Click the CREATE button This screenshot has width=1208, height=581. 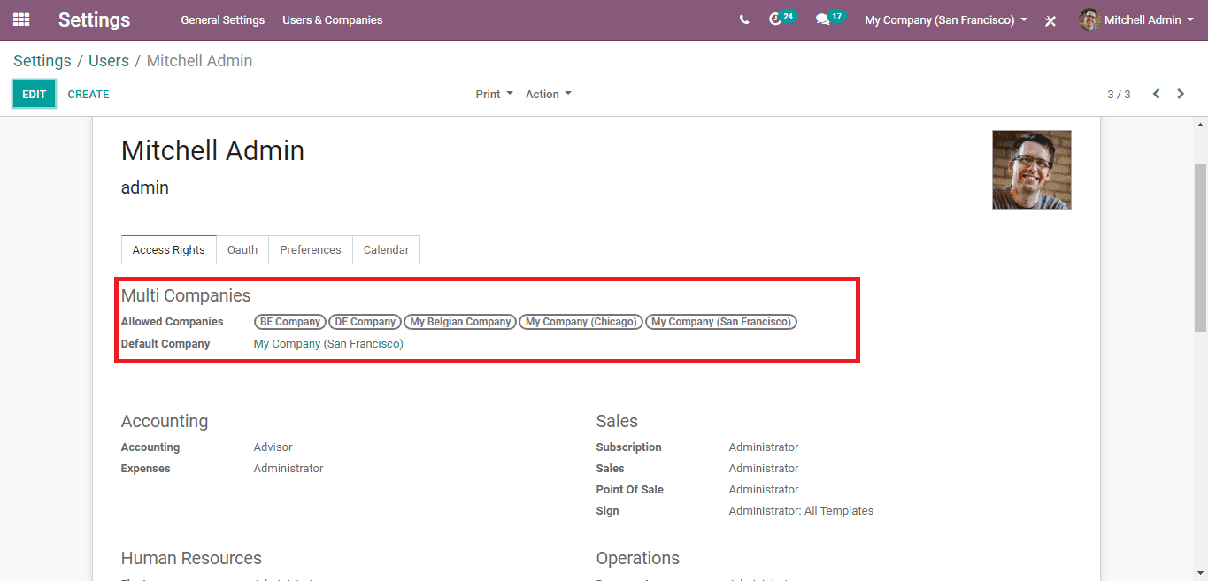[88, 94]
